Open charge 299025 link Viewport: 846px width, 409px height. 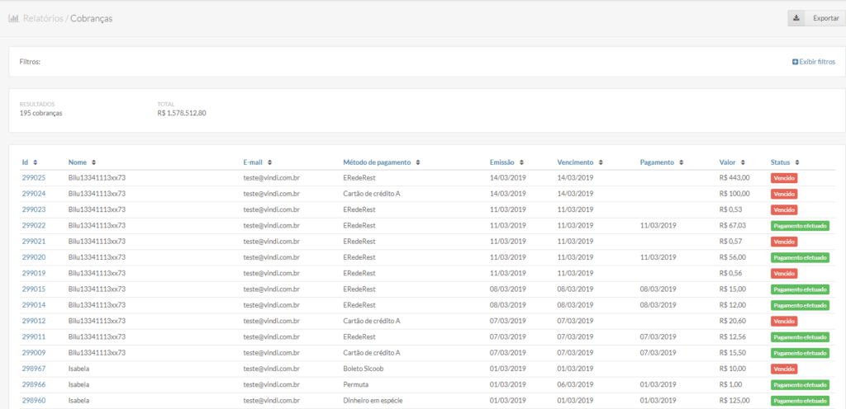33,177
